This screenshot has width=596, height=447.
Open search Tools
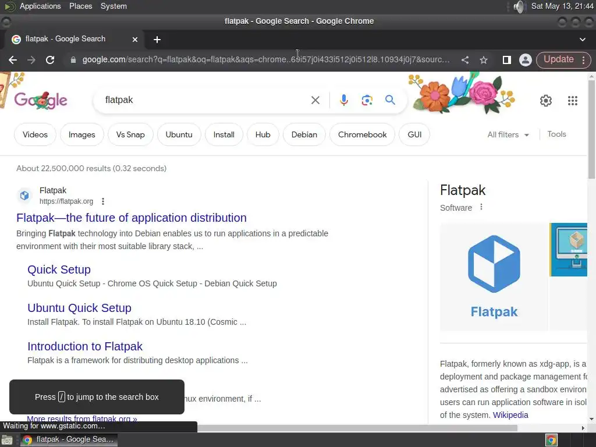tap(556, 134)
